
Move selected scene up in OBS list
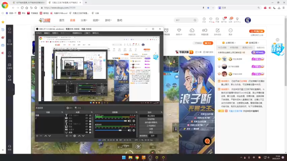[x=46, y=136]
